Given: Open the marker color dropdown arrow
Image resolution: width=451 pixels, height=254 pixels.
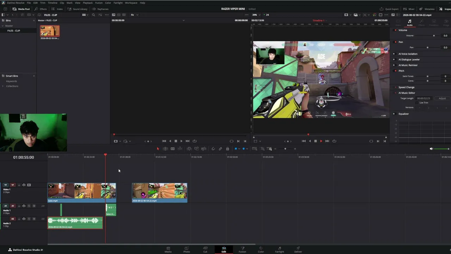Looking at the screenshot, I should tap(247, 149).
